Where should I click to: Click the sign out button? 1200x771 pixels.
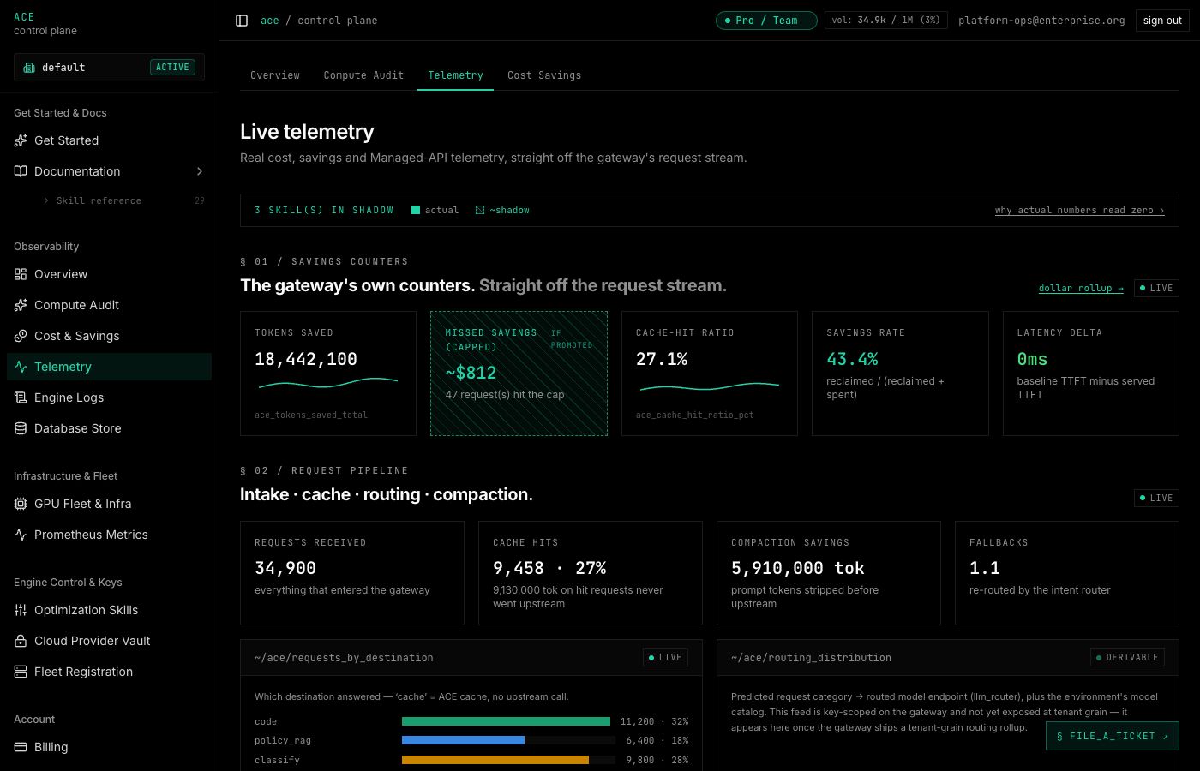(x=1162, y=21)
